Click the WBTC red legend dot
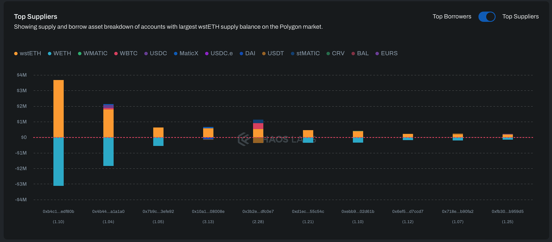Viewport: 552px width, 242px height. click(x=116, y=53)
